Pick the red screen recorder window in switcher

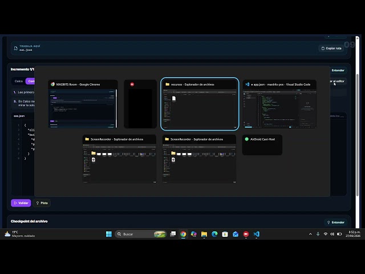pos(140,104)
